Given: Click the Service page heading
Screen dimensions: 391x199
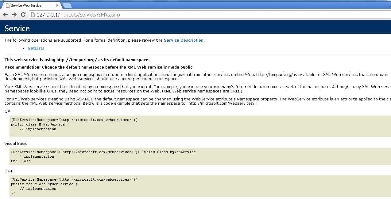Looking at the screenshot, I should click(17, 28).
